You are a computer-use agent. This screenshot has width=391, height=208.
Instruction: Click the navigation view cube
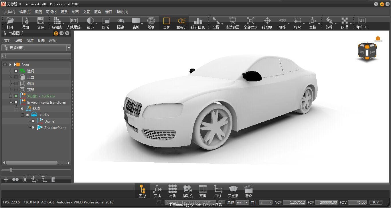pos(367,52)
